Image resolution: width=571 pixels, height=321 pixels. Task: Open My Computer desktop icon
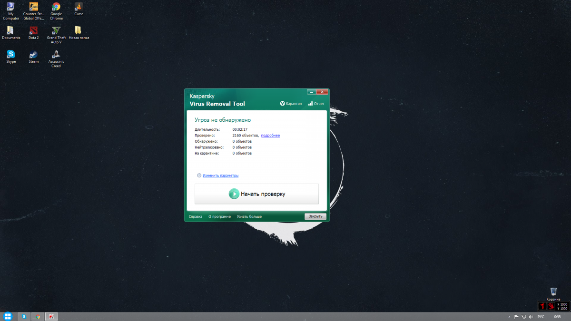click(x=11, y=11)
